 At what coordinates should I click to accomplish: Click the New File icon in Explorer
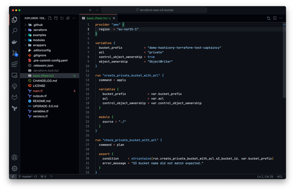50,18
